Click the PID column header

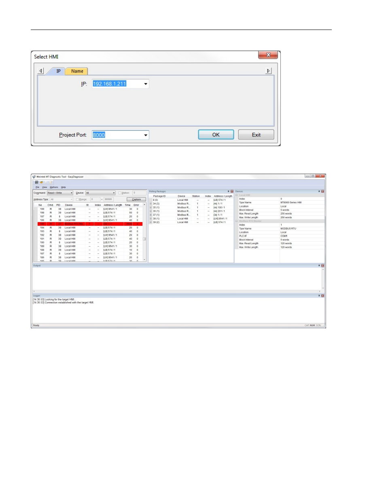click(58, 205)
